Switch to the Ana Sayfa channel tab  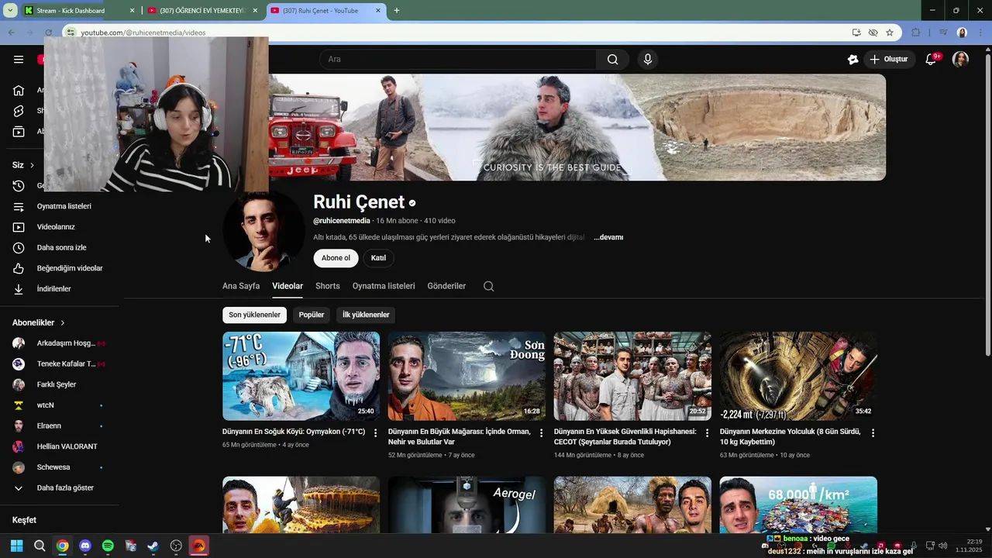[x=241, y=286]
